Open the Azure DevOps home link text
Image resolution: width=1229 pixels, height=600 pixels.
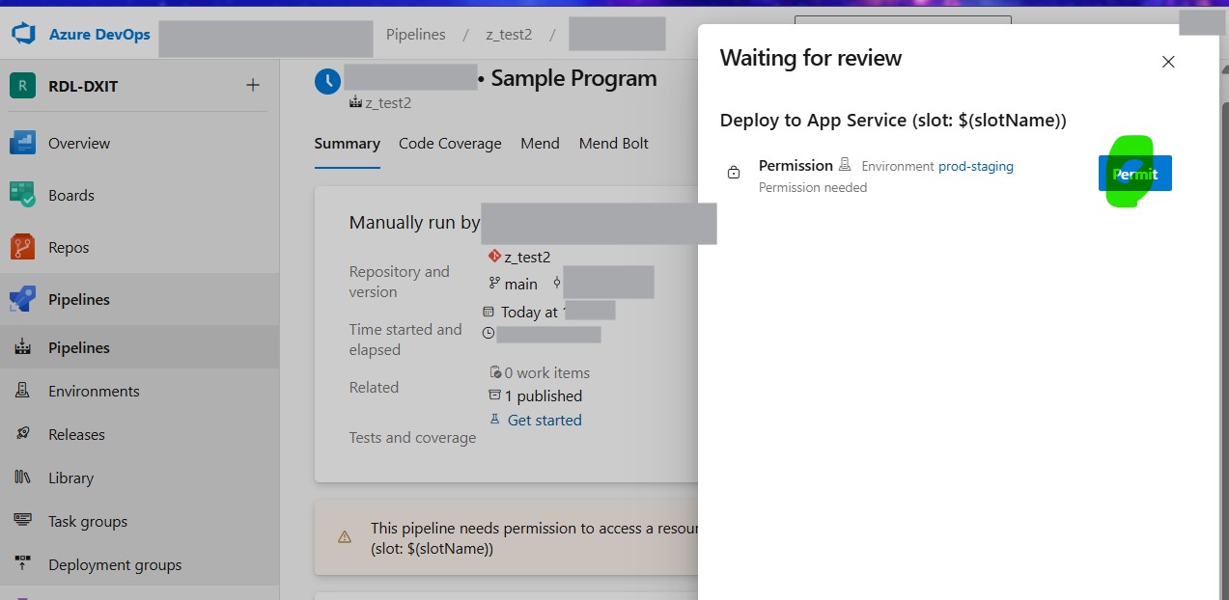[99, 35]
